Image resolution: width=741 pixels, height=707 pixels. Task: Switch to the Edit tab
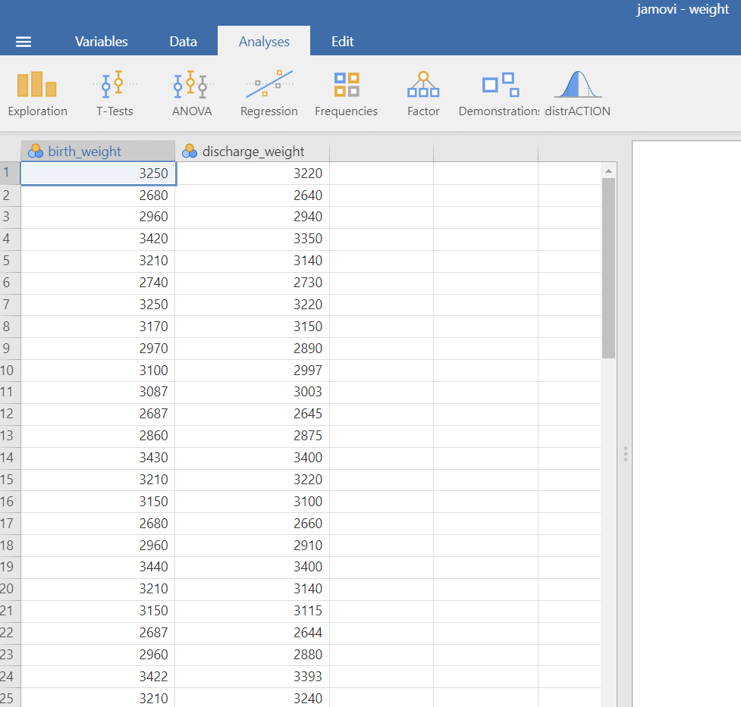point(342,42)
